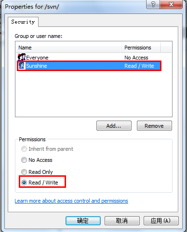Click the Add... button

click(114, 126)
